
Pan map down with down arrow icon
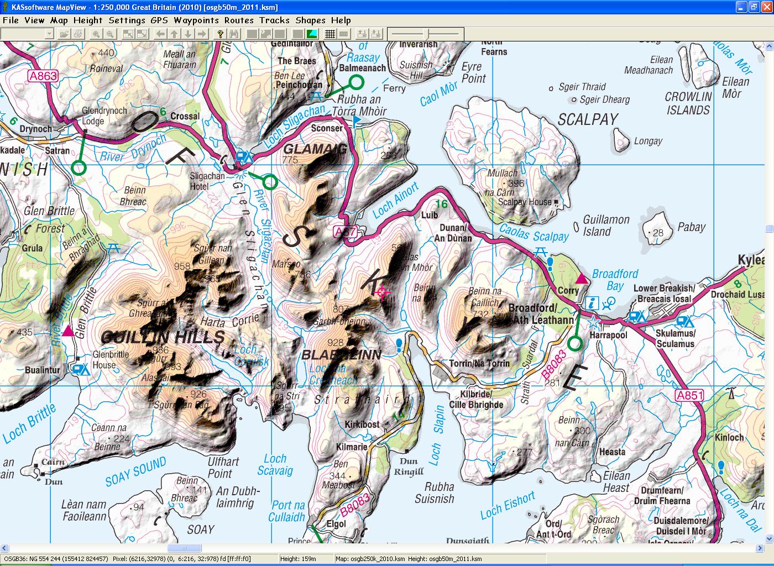pos(188,34)
